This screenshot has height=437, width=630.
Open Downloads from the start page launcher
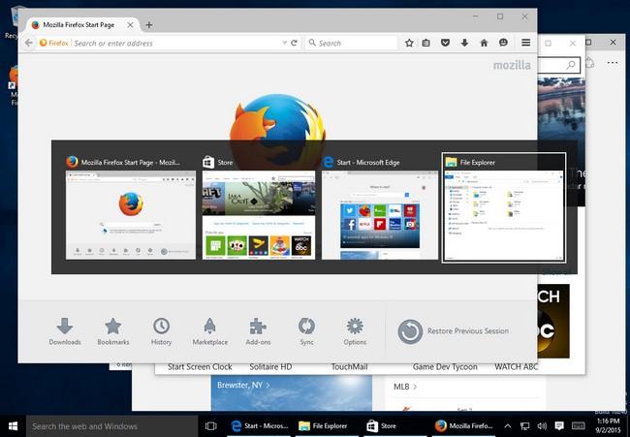tap(65, 331)
